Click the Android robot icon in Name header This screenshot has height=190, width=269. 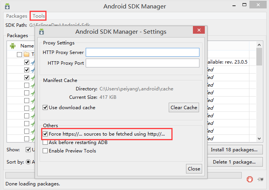point(13,46)
